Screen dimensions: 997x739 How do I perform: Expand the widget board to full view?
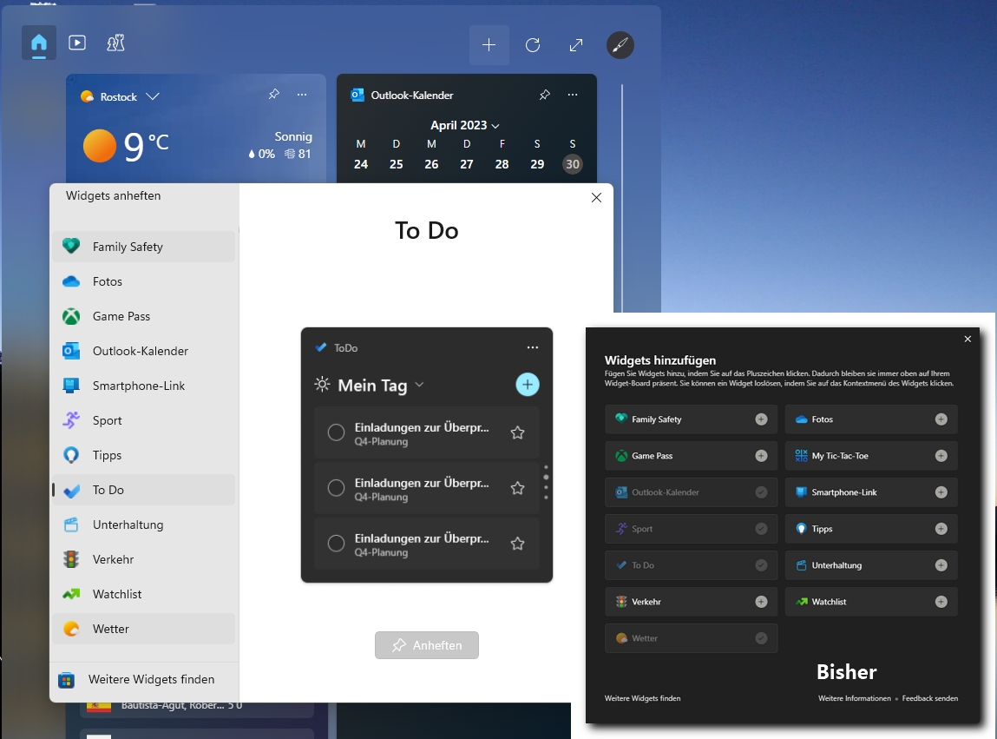(x=576, y=45)
